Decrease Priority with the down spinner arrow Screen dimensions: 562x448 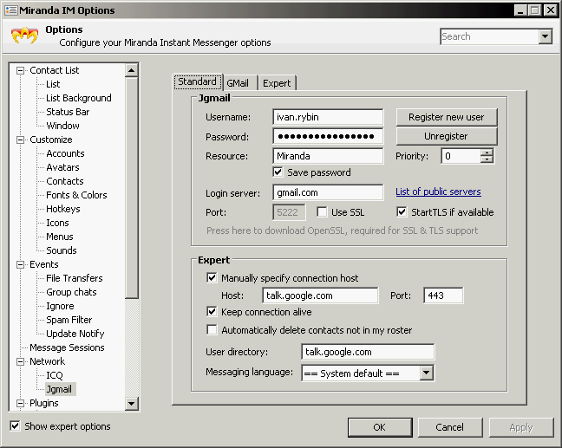tap(487, 159)
